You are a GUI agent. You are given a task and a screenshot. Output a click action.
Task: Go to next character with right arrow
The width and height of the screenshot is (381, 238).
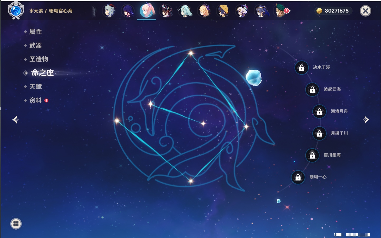[366, 120]
